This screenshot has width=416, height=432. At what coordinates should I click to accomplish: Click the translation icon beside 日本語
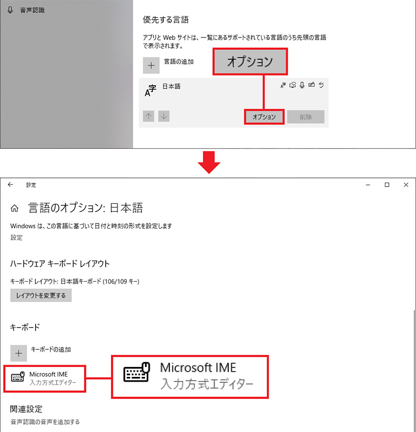point(283,85)
